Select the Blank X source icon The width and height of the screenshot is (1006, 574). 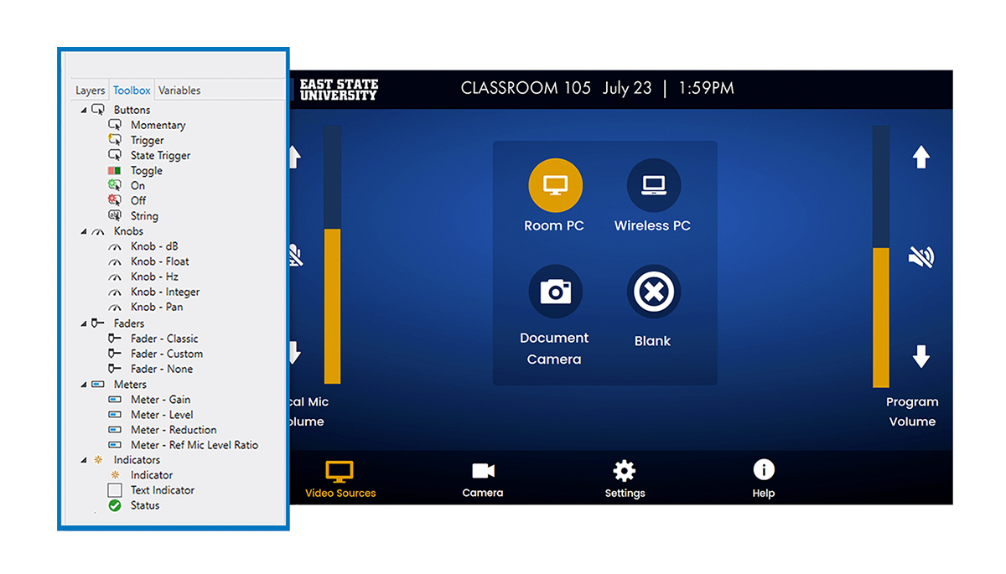point(653,292)
